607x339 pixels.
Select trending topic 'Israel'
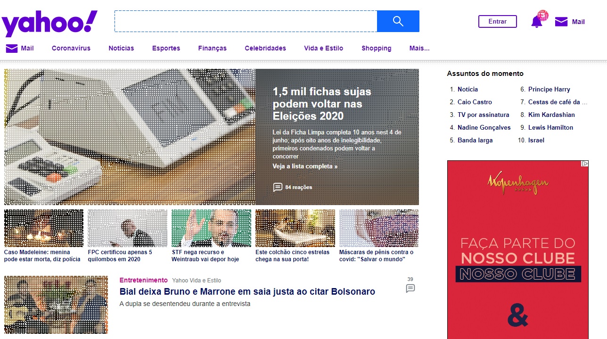point(536,140)
